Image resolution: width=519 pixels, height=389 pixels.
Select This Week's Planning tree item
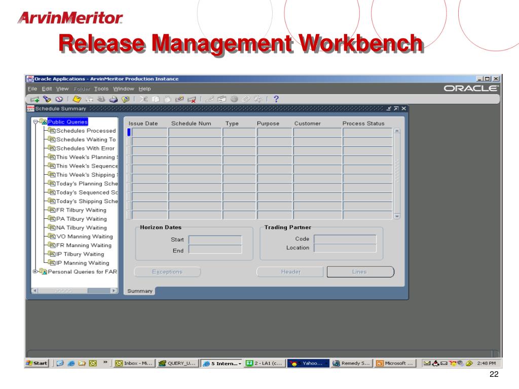[86, 157]
